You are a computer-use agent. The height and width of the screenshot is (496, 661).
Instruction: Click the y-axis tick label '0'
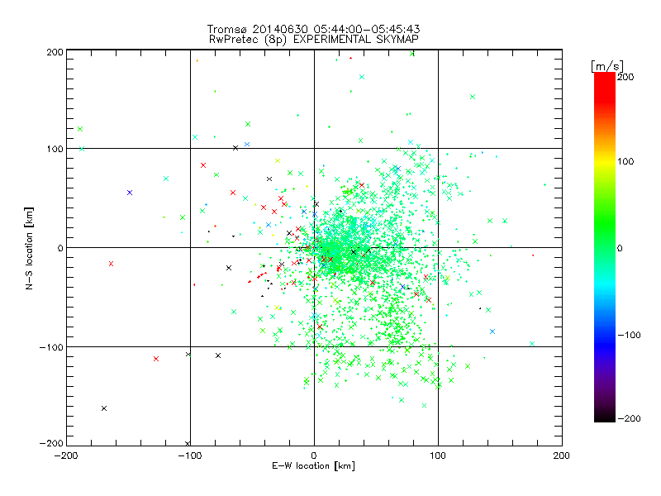click(60, 248)
